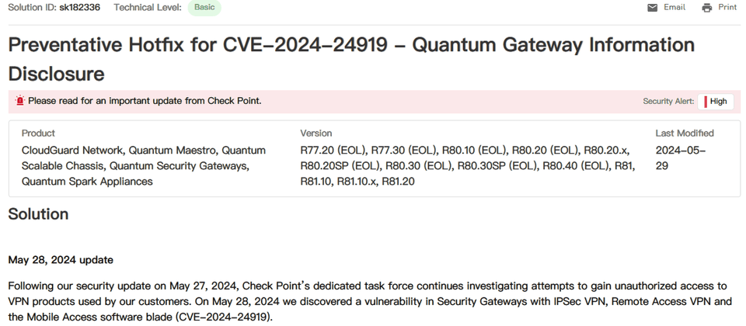Click the Email envelope icon
The image size is (746, 326).
(x=652, y=8)
